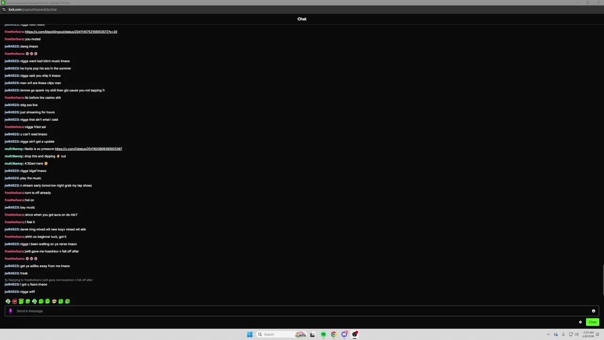Open the site information icon in address bar
604x340 pixels.
click(4, 9)
